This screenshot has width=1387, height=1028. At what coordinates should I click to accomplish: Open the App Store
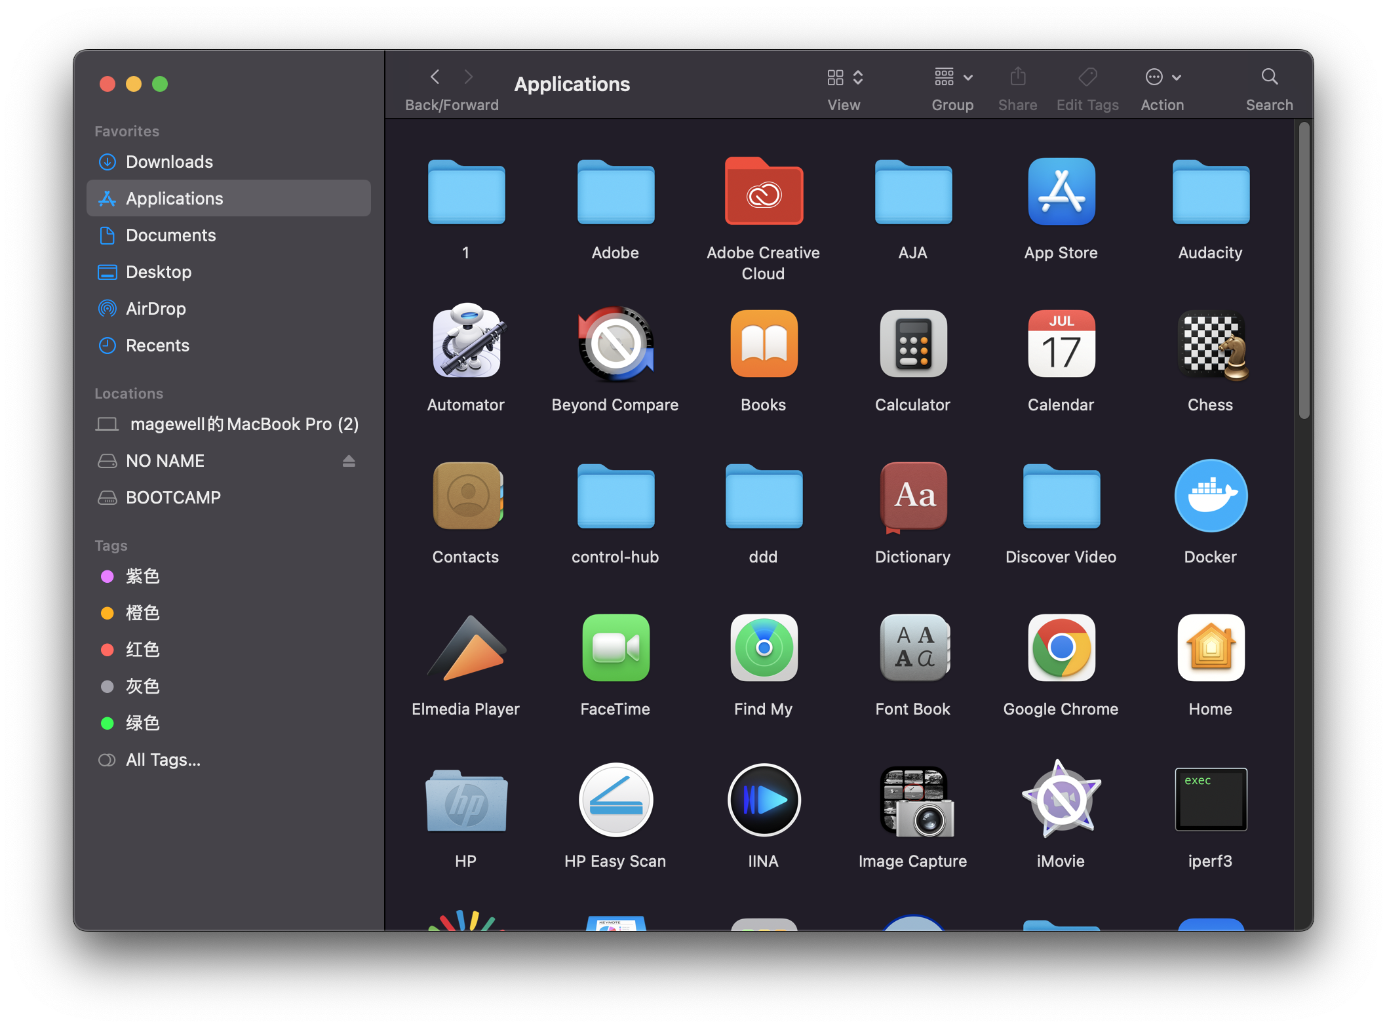point(1061,192)
